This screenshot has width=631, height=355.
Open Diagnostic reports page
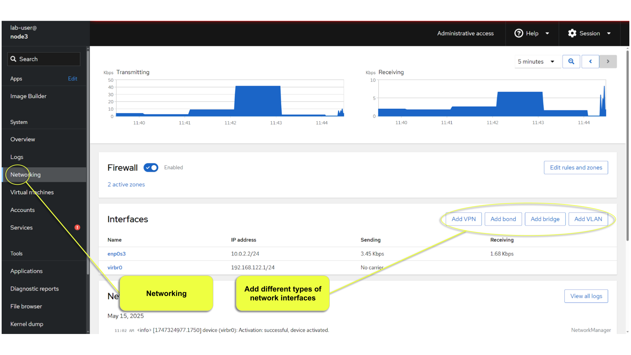pyautogui.click(x=35, y=289)
